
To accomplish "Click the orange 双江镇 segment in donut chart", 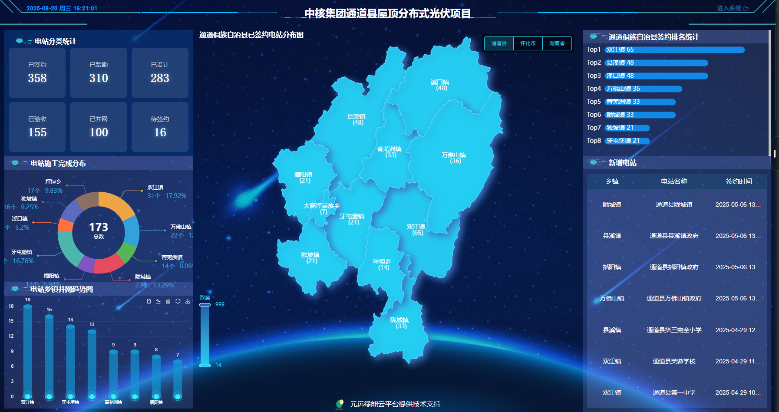I will pyautogui.click(x=118, y=203).
